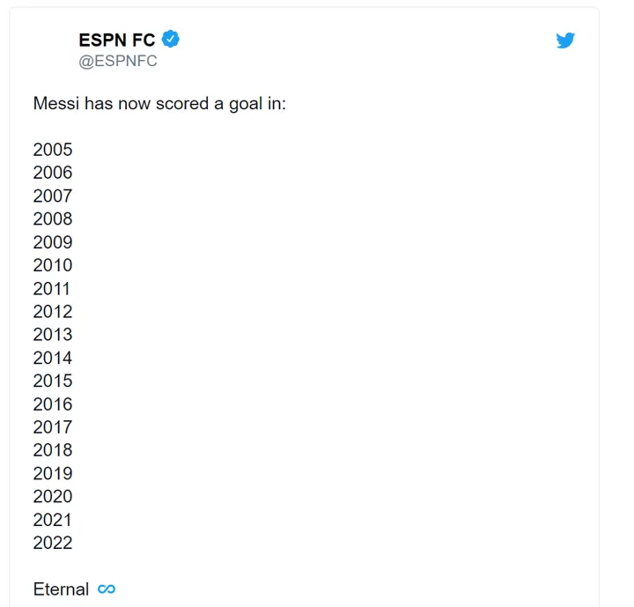Viewport: 634px width, 607px height.
Task: Click on the year 2020
Action: click(x=53, y=497)
